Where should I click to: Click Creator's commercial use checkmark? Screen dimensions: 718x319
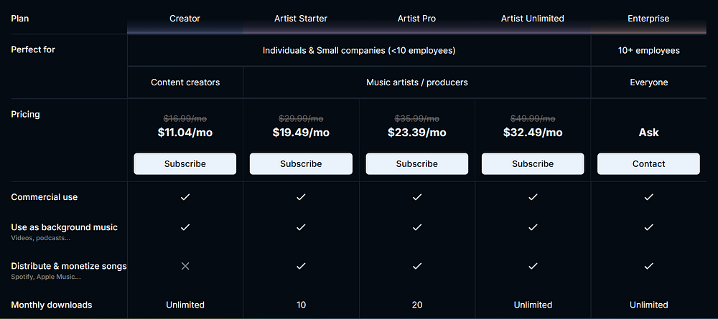pyautogui.click(x=185, y=197)
